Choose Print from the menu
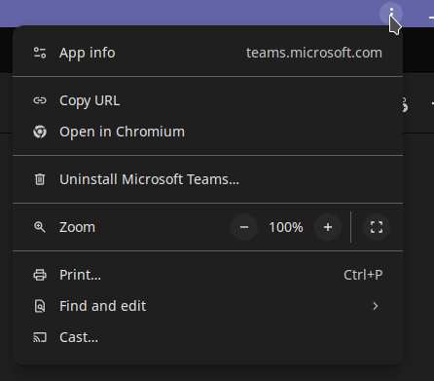This screenshot has height=381, width=434. point(207,275)
